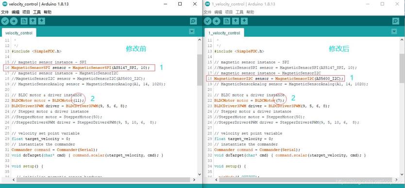Expand tab dropdown arrow in right window
The image size is (405, 188).
pyautogui.click(x=394, y=31)
